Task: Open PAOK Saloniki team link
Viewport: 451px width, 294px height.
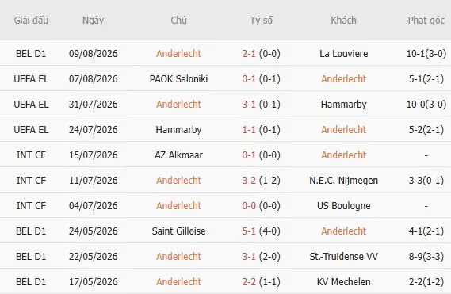Action: point(178,78)
